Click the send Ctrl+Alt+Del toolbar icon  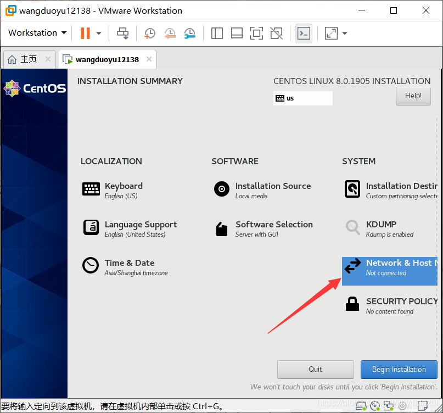[122, 33]
